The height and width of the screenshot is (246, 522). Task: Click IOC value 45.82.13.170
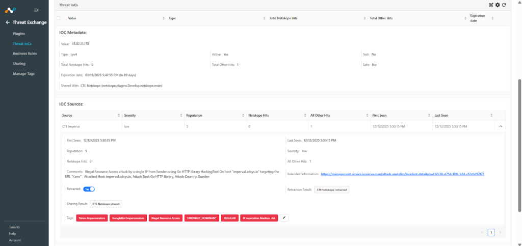(x=80, y=44)
